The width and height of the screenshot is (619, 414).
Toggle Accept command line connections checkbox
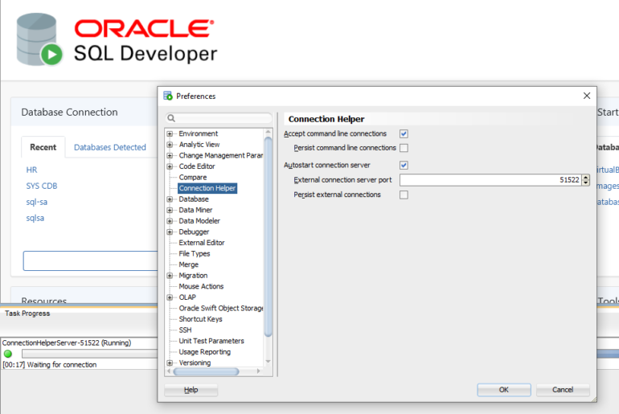[x=404, y=133]
